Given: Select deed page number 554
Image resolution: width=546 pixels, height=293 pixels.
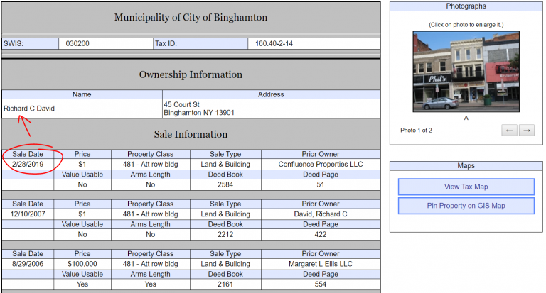Looking at the screenshot, I should (321, 284).
